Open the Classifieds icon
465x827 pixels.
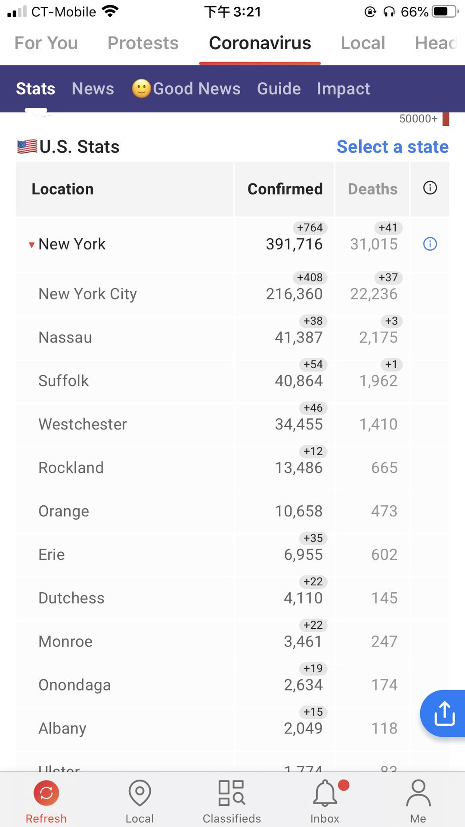pyautogui.click(x=232, y=793)
